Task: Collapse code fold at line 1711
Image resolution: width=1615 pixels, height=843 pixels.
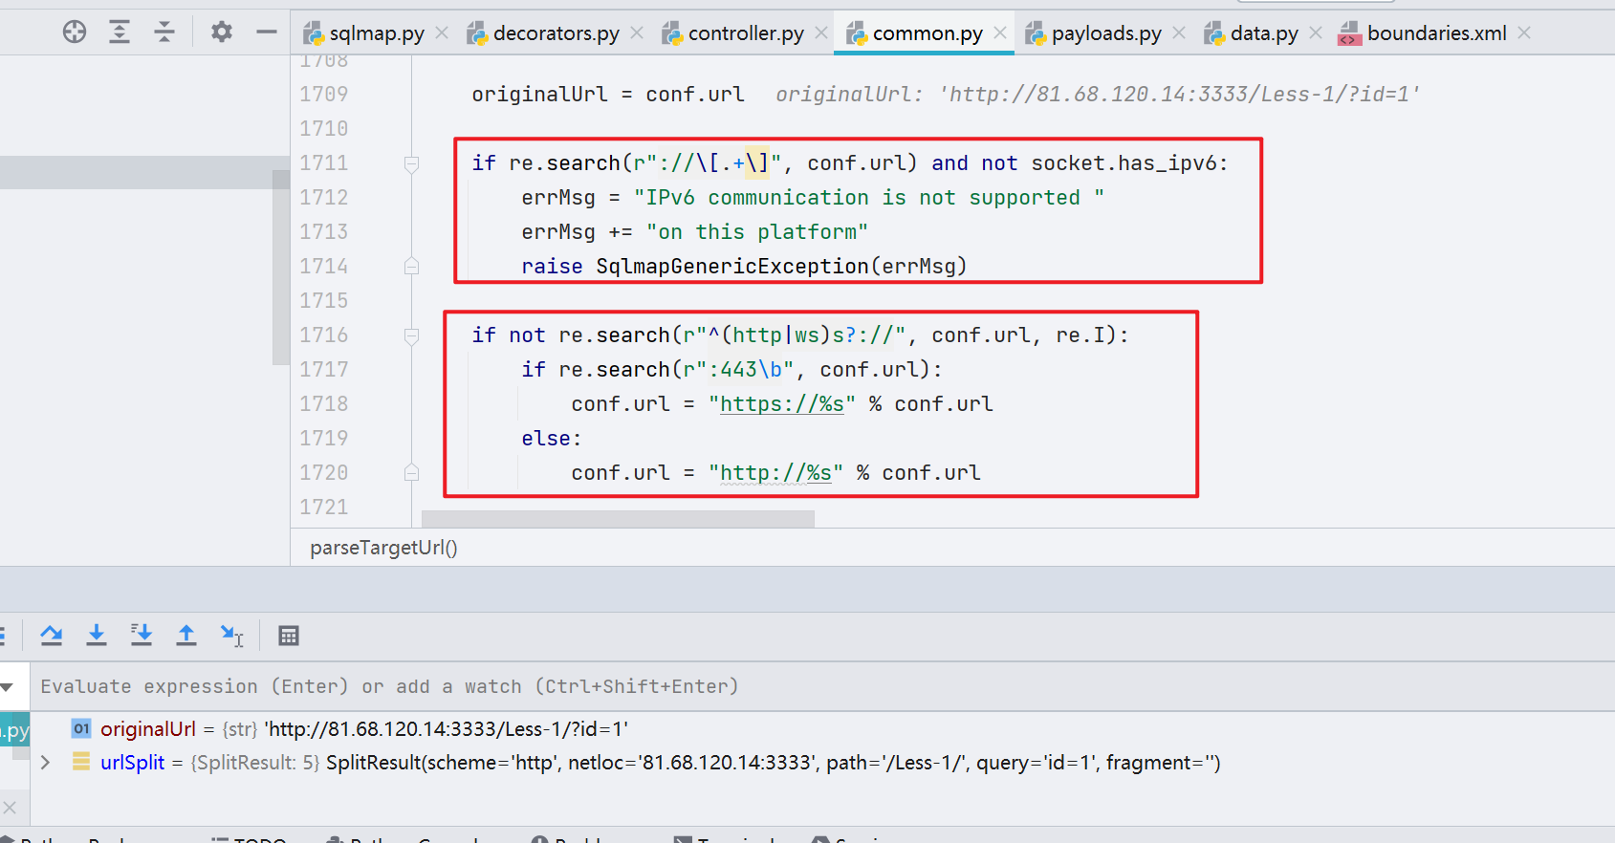Action: point(411,163)
